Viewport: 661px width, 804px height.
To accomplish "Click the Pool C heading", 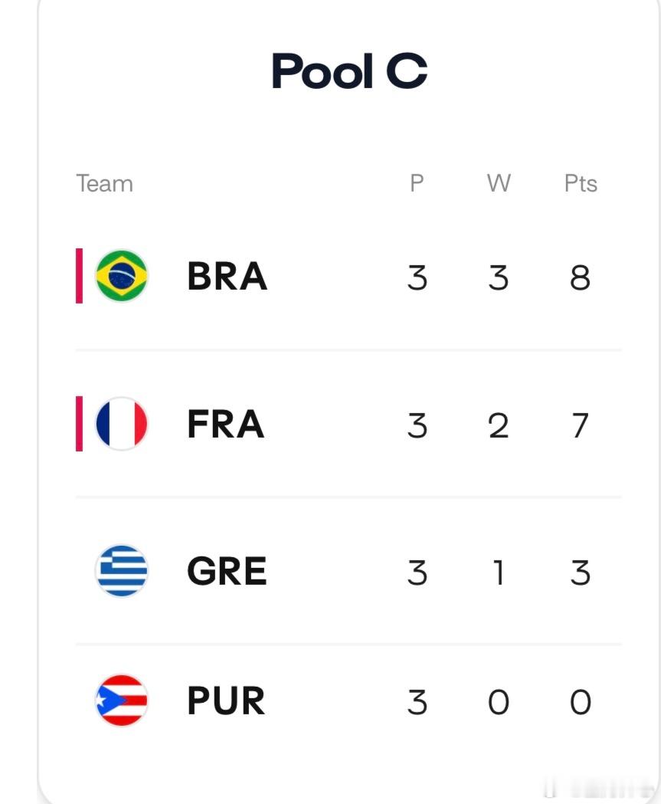I will 349,71.
